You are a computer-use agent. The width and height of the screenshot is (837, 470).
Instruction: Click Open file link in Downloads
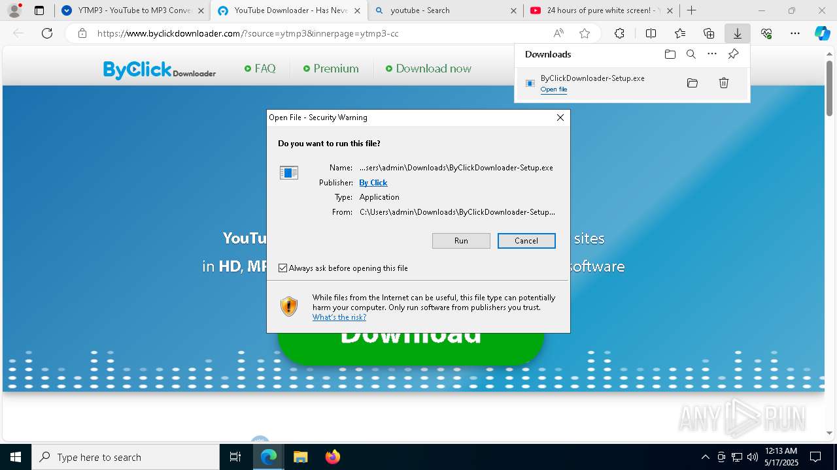click(x=554, y=89)
